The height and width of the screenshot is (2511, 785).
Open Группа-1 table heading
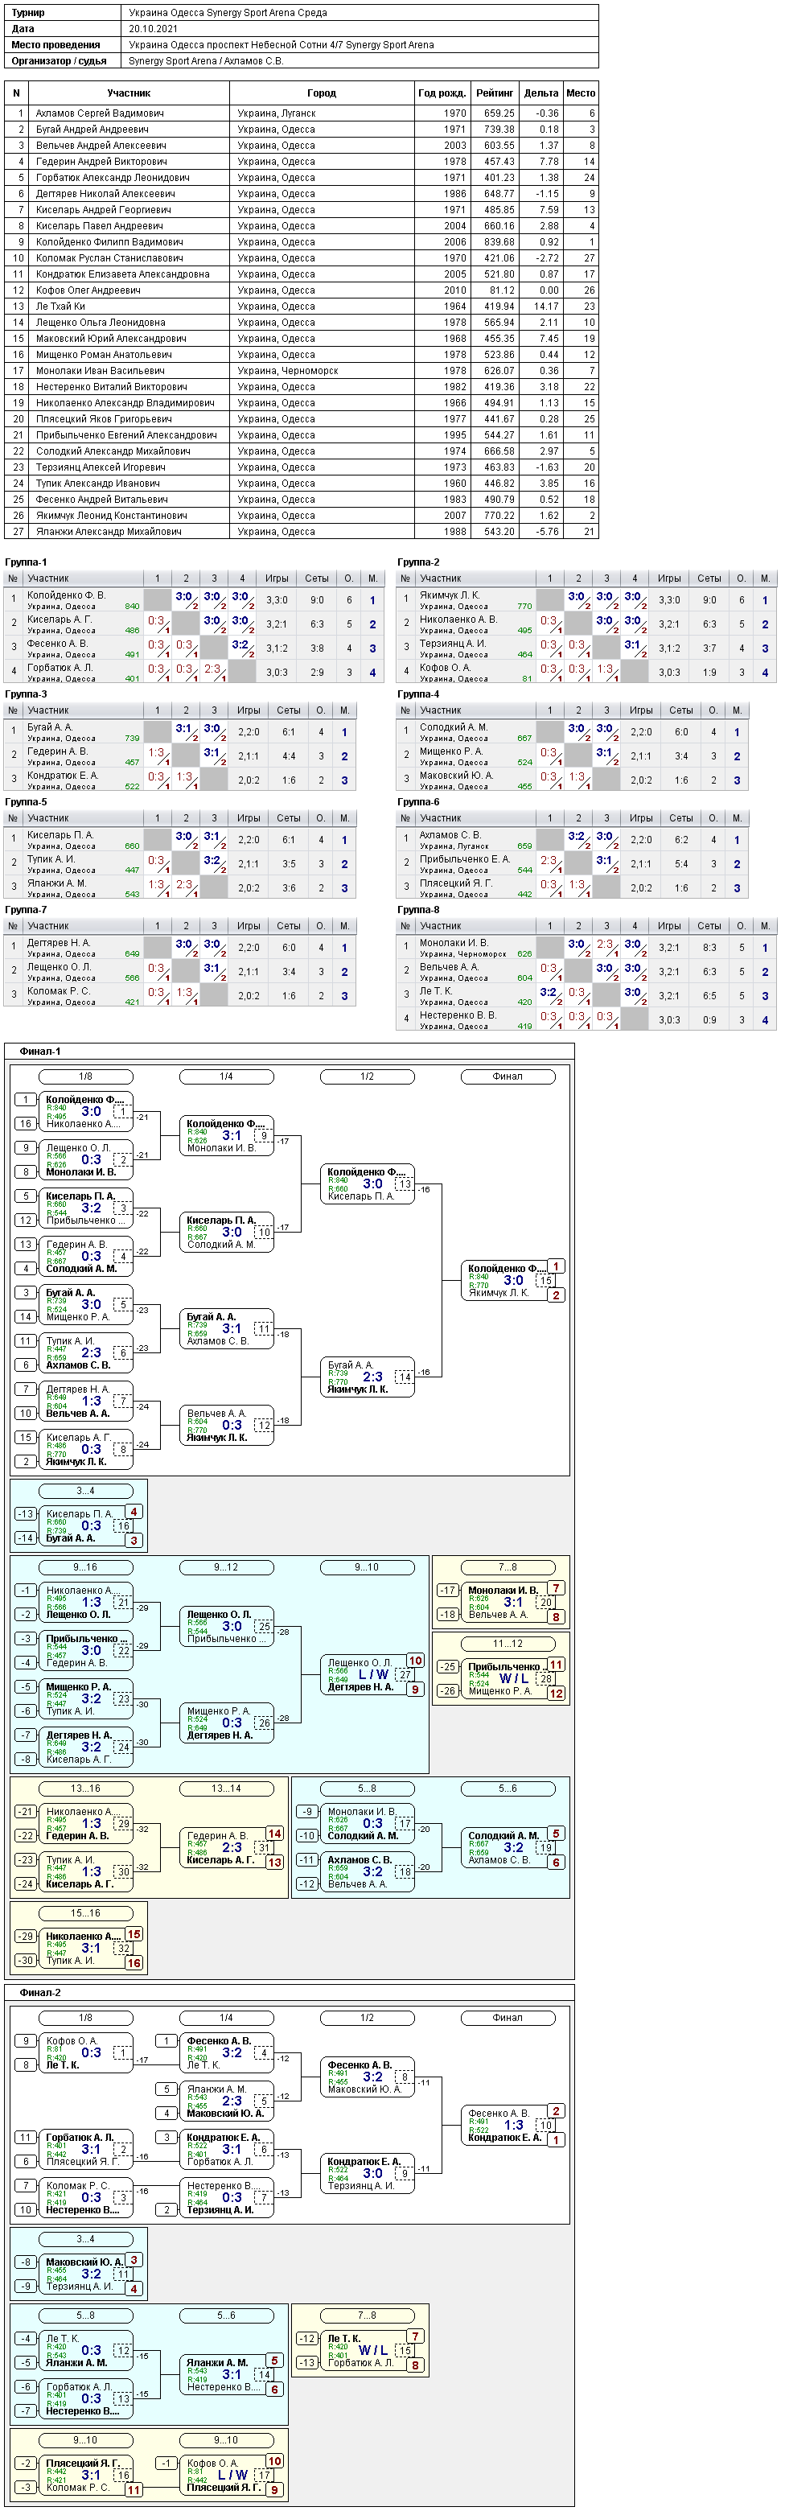click(27, 562)
